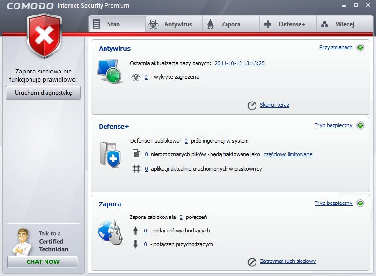This screenshot has width=376, height=276.
Task: Click the globe with flame firewall icon
Action: coord(110,232)
